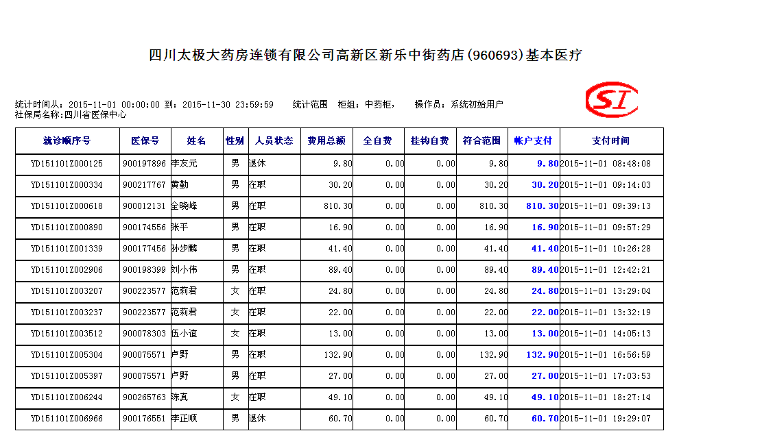Click the 全自费 column header

tap(378, 140)
